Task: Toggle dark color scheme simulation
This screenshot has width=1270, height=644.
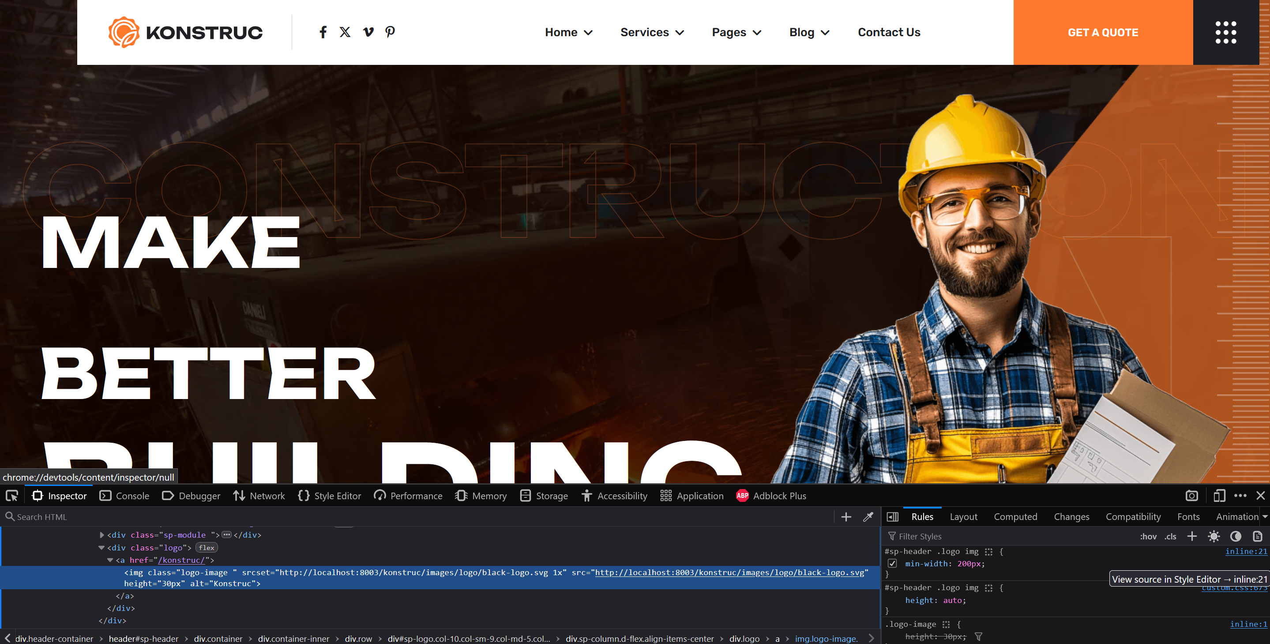Action: 1236,536
